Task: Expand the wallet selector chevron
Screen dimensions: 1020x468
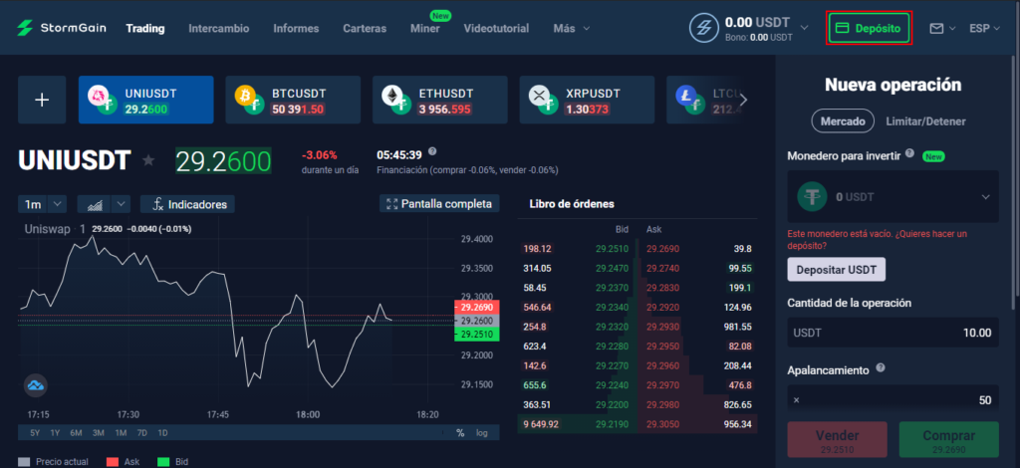Action: coord(985,197)
